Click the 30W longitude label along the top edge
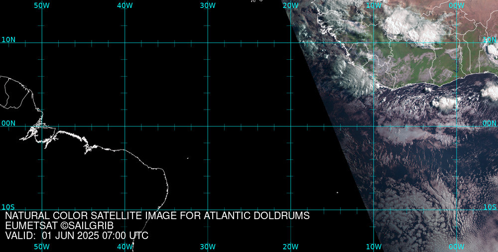Screen dimensions: 498x252 tap(208, 5)
